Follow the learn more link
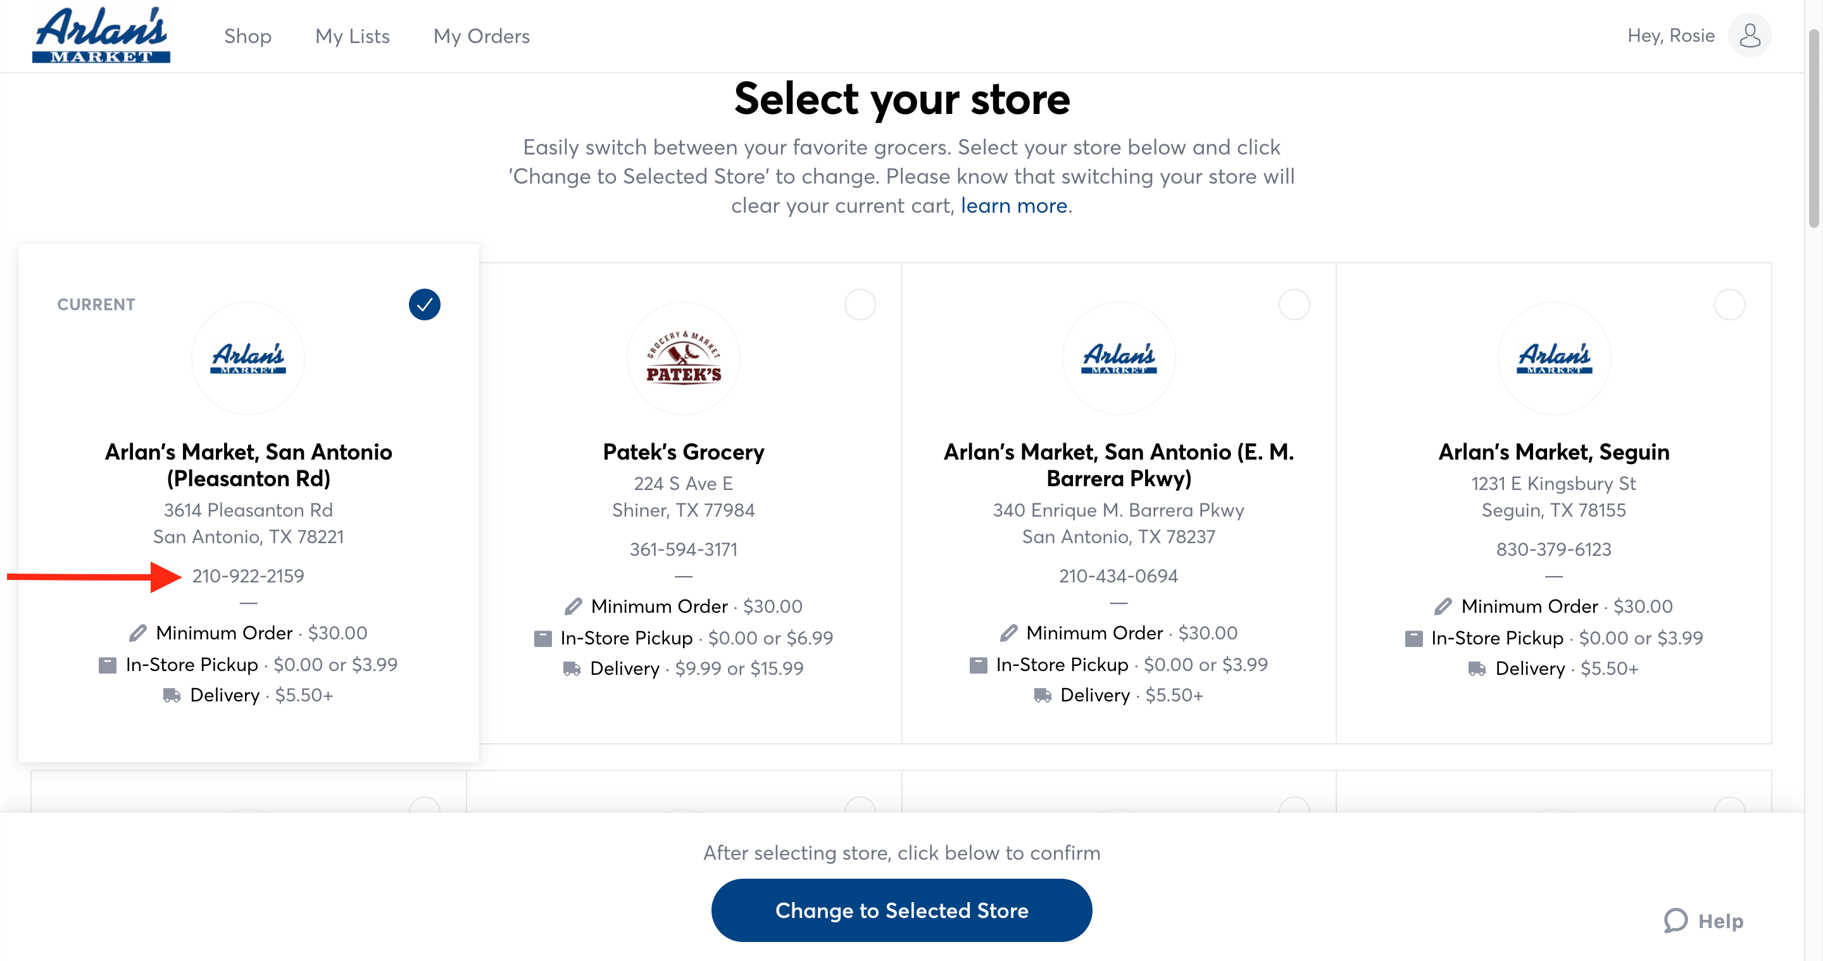 point(1013,206)
